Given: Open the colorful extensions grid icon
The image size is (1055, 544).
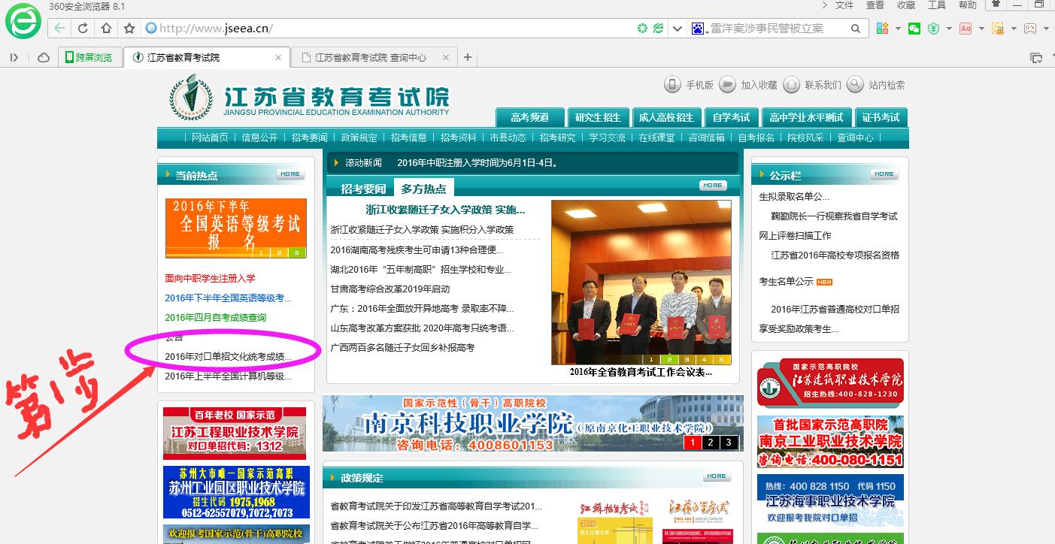Looking at the screenshot, I should pos(882,29).
